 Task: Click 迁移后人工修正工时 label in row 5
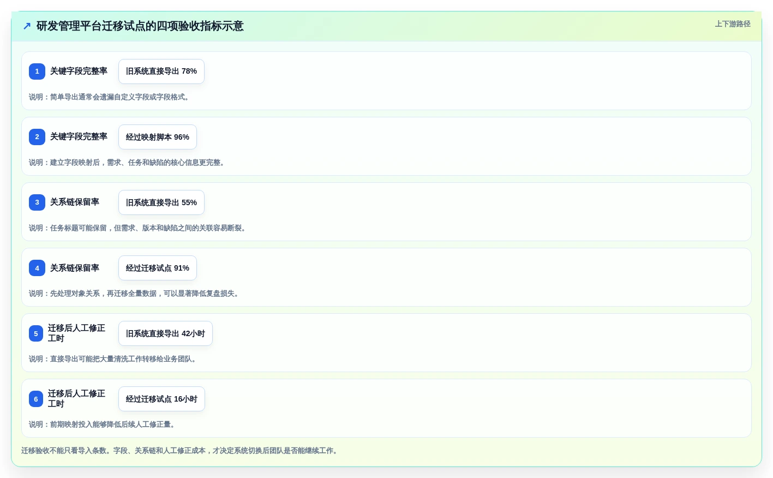point(76,333)
